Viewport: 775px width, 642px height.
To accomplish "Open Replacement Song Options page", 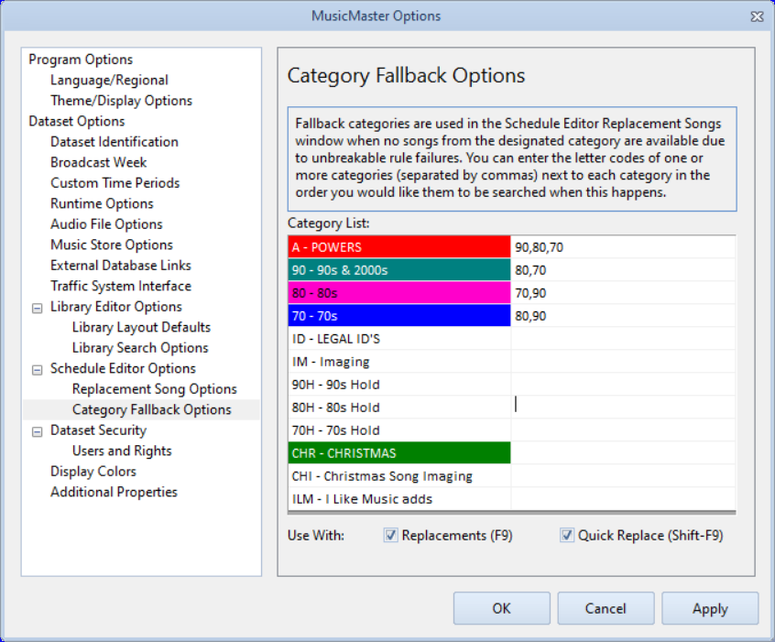I will [153, 388].
